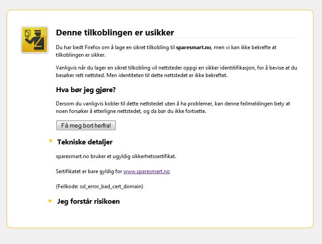Collapse the 'Tekniske detaljer' triangle
This screenshot has width=322, height=244.
coord(51,141)
